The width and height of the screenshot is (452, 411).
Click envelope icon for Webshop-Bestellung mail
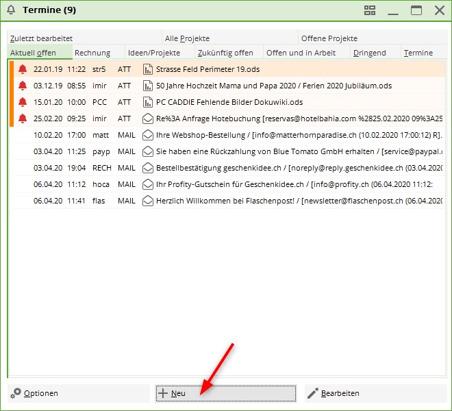click(147, 135)
